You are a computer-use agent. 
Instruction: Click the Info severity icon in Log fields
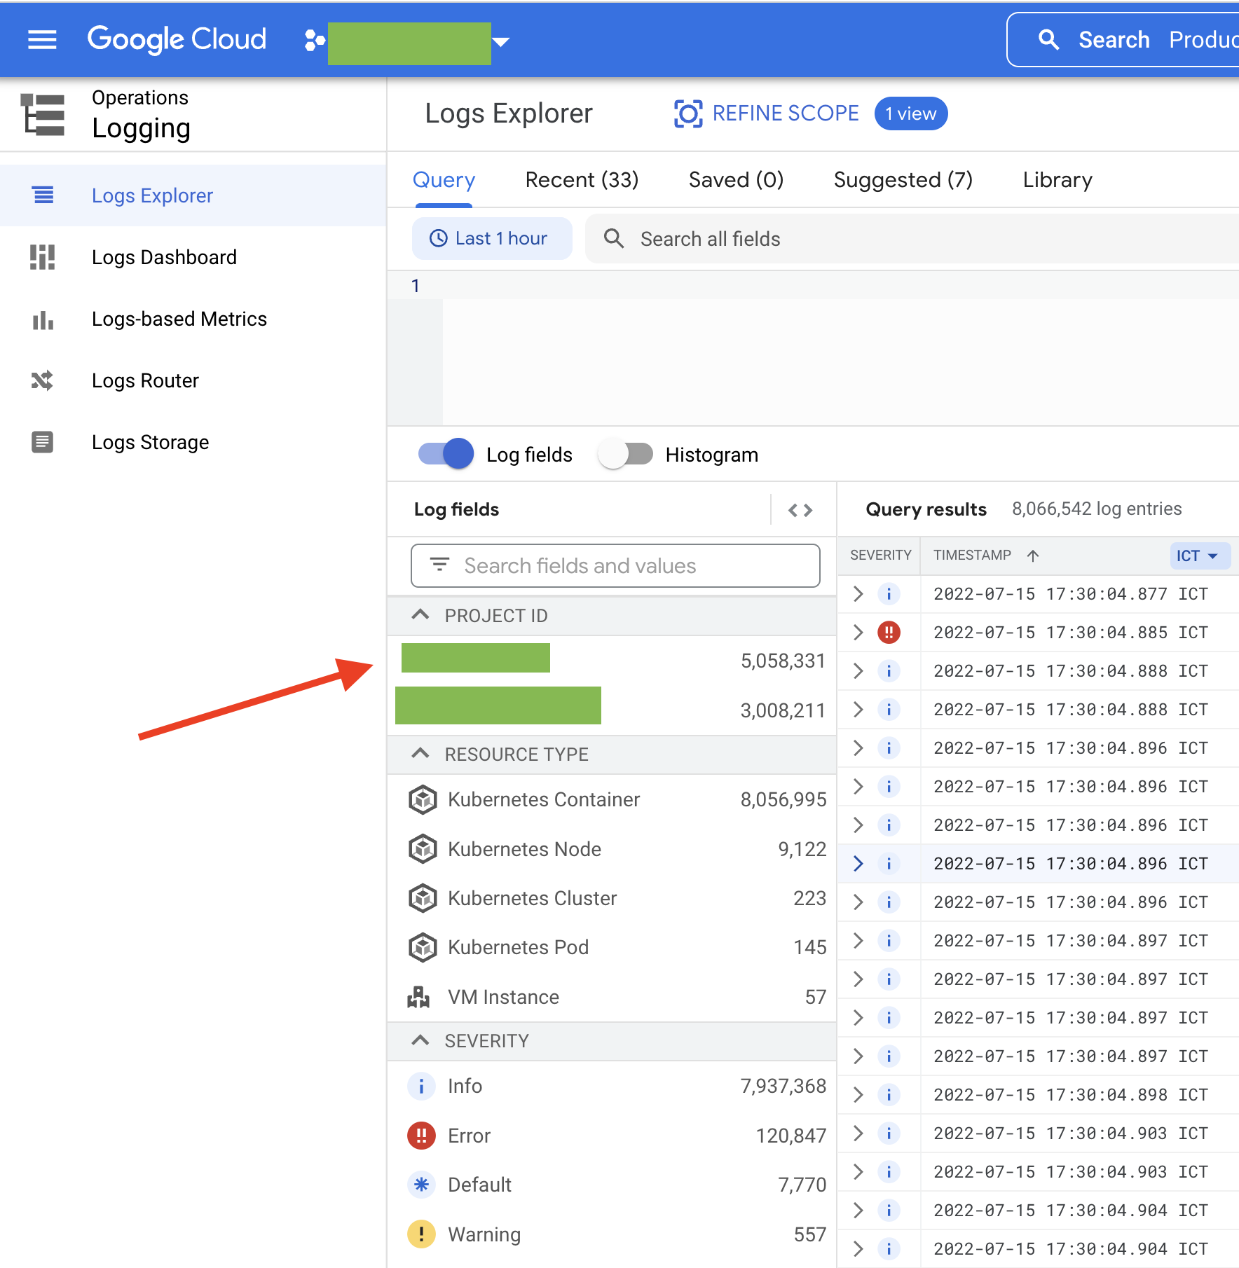coord(421,1086)
